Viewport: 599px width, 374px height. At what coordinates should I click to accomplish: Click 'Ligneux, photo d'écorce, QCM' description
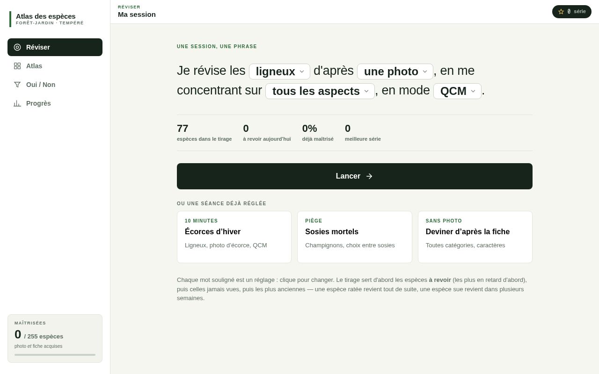[x=226, y=245]
